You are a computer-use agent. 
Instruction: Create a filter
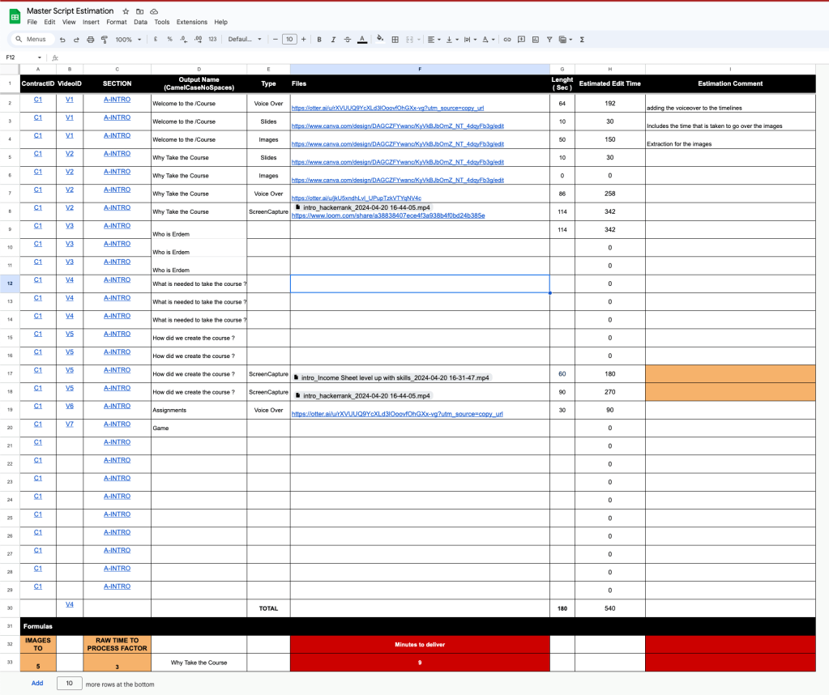tap(549, 40)
